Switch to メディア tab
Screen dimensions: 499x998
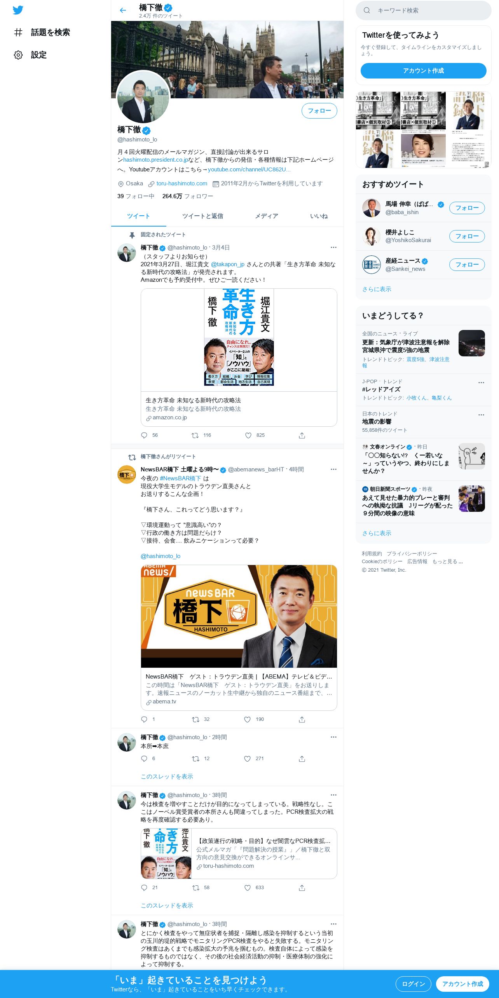click(267, 216)
